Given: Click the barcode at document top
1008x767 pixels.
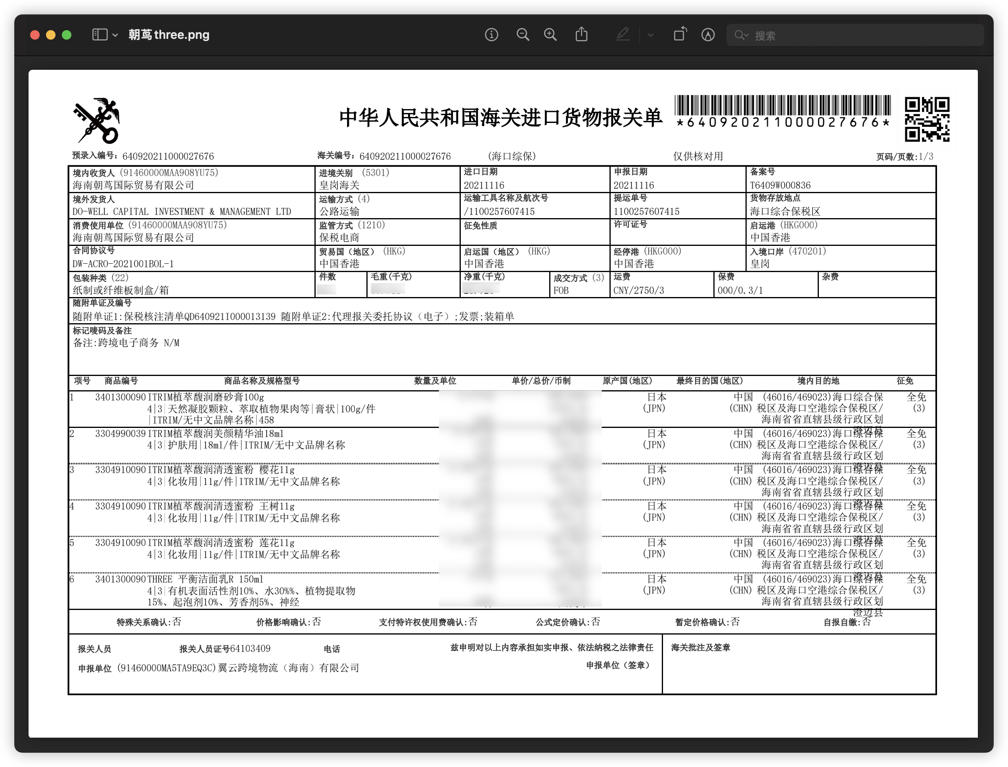Looking at the screenshot, I should [x=782, y=105].
